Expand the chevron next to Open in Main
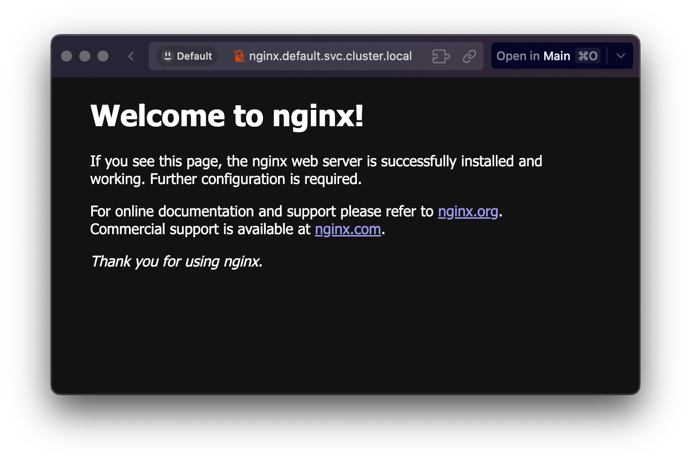The height and width of the screenshot is (462, 691). pos(620,56)
